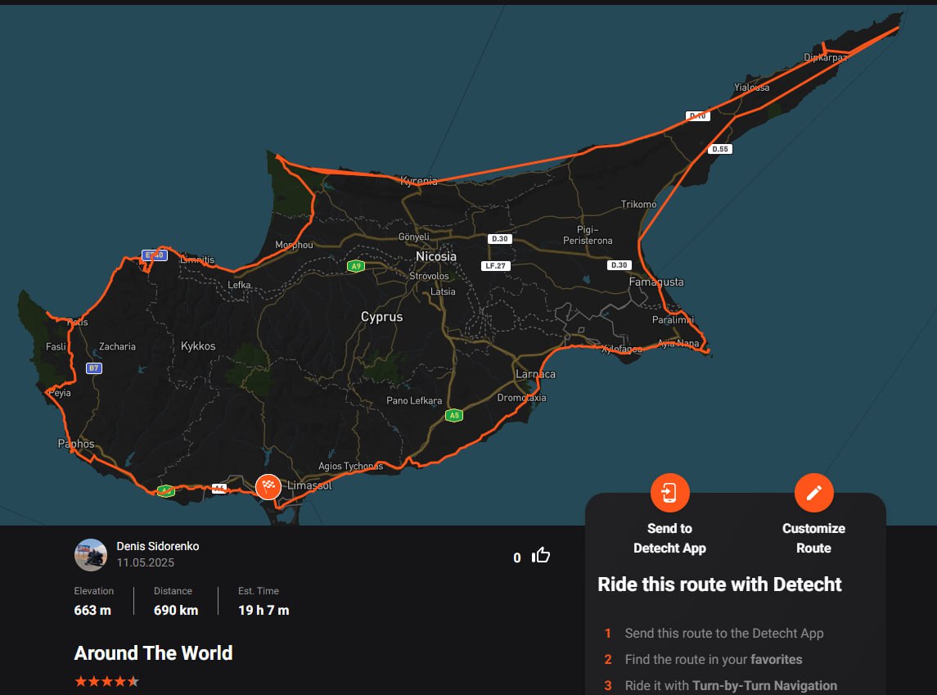The width and height of the screenshot is (937, 695).
Task: Click the Send to Detecht App icon
Action: point(669,493)
